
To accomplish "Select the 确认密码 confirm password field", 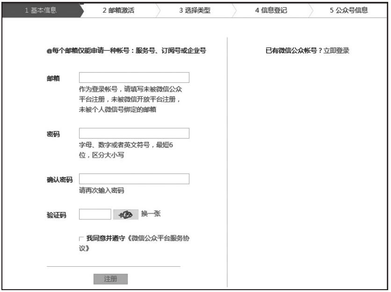I will (x=134, y=179).
